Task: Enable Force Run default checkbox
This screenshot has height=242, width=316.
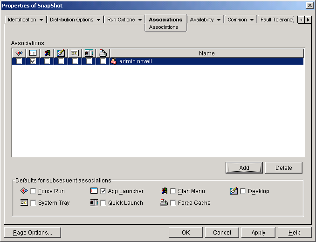Action: (x=33, y=191)
